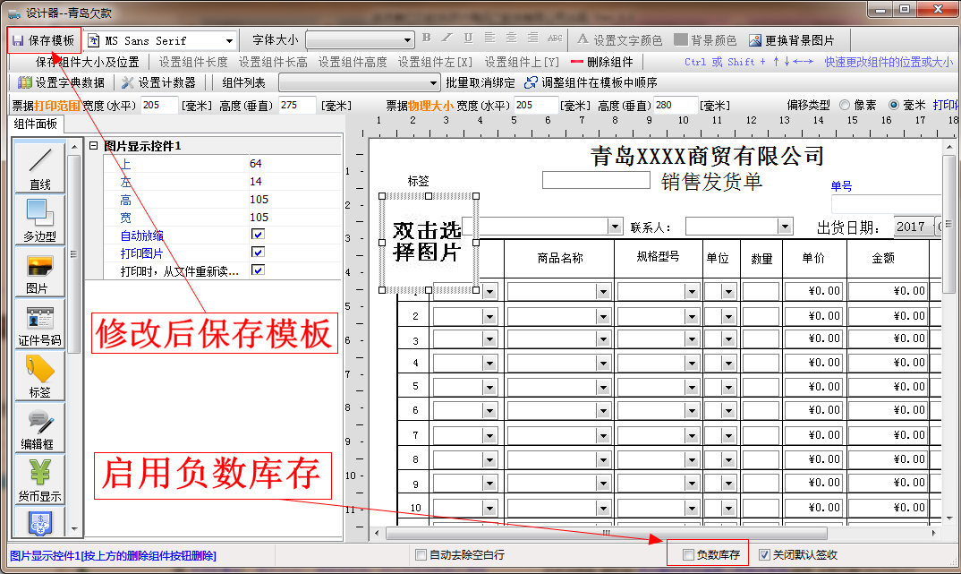
Task: Toggle the 自动去除空白行 checkbox
Action: [x=421, y=554]
